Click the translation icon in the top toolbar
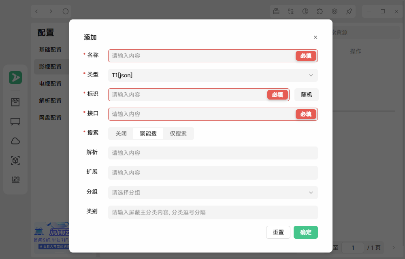The image size is (405, 259). 291,11
